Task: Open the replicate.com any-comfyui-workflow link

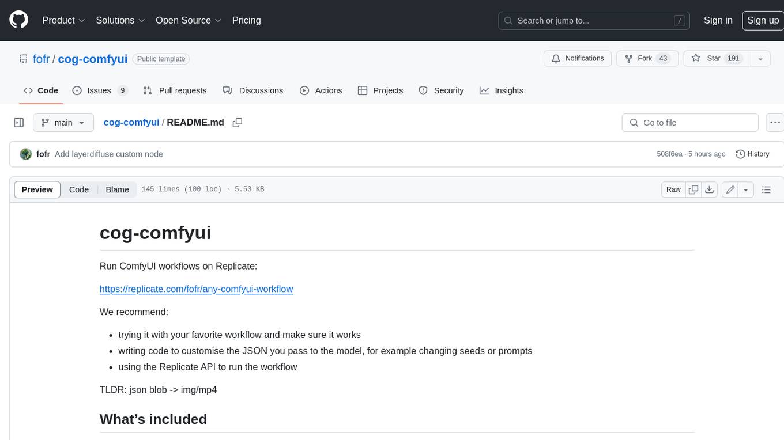Action: [196, 289]
